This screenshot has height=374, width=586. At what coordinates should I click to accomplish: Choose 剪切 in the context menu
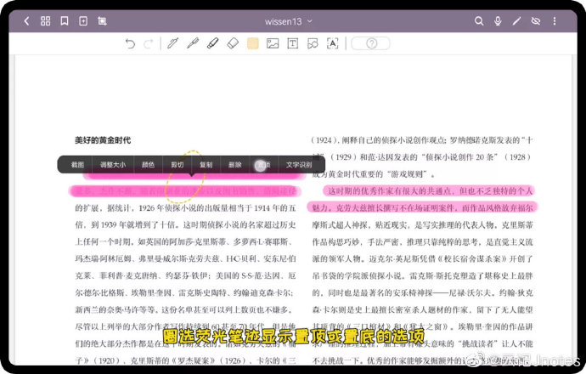coord(177,165)
